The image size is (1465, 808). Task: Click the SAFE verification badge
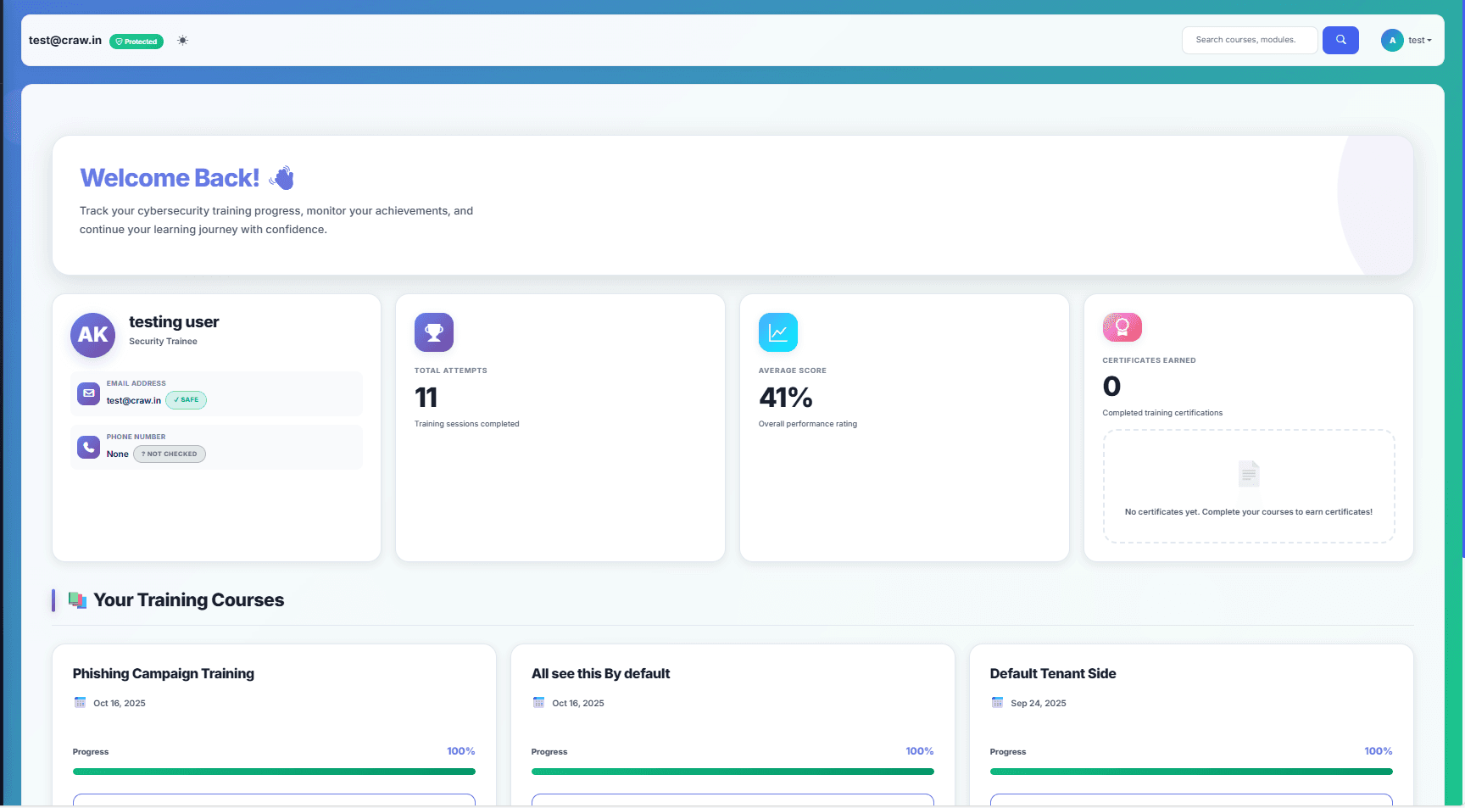[x=186, y=399]
